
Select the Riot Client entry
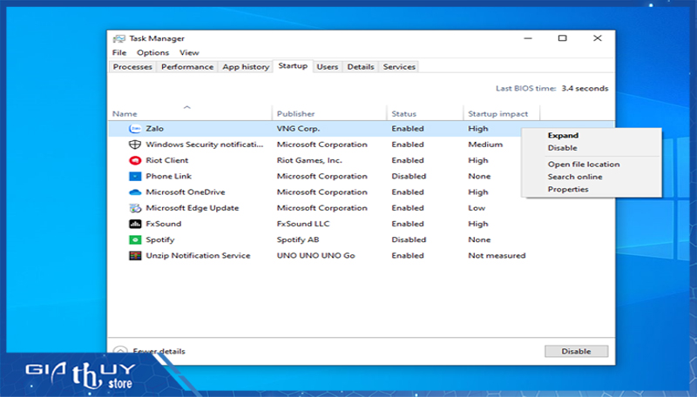tap(167, 160)
